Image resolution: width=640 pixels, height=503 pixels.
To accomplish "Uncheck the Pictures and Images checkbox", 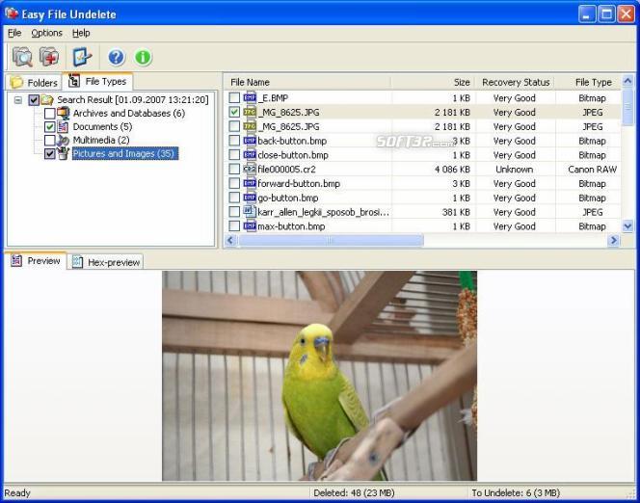I will coord(50,154).
